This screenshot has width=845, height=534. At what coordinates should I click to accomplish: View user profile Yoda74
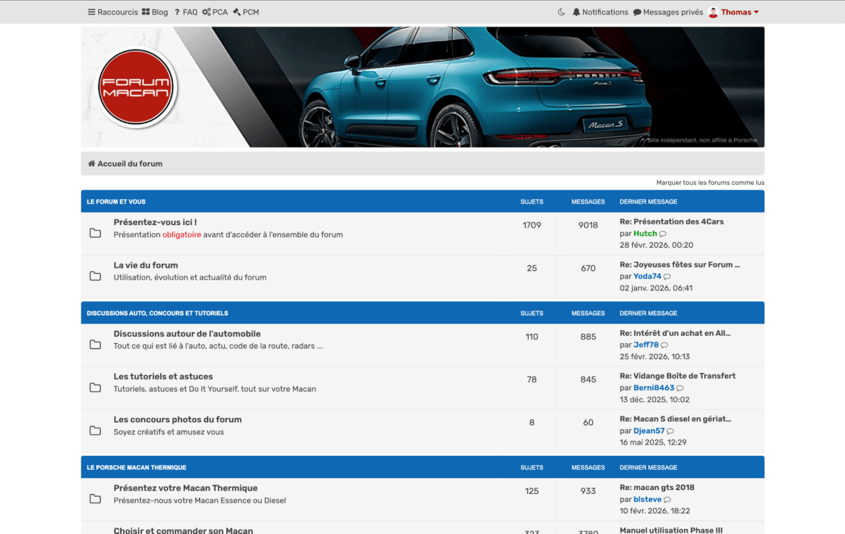pyautogui.click(x=647, y=276)
